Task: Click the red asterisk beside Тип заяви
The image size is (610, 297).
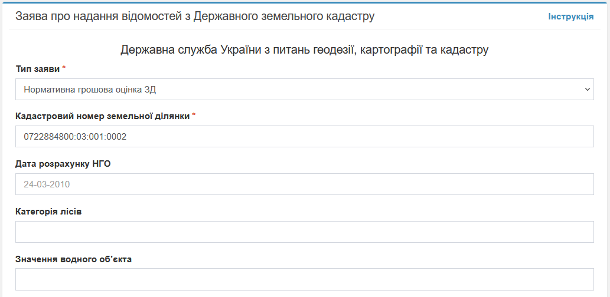Action: click(64, 68)
